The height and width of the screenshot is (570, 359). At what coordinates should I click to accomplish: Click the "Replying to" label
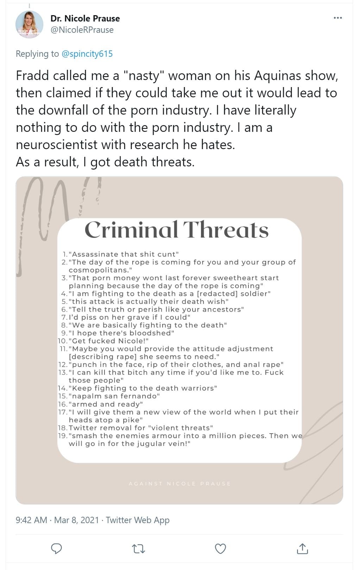coord(37,54)
